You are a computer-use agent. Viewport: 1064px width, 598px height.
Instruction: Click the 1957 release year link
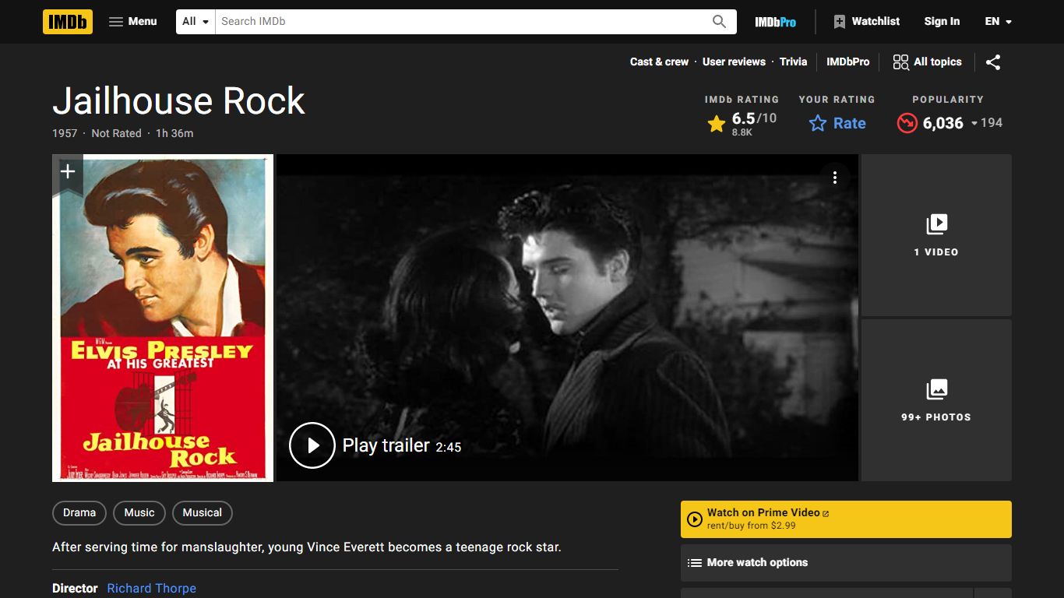(x=65, y=133)
